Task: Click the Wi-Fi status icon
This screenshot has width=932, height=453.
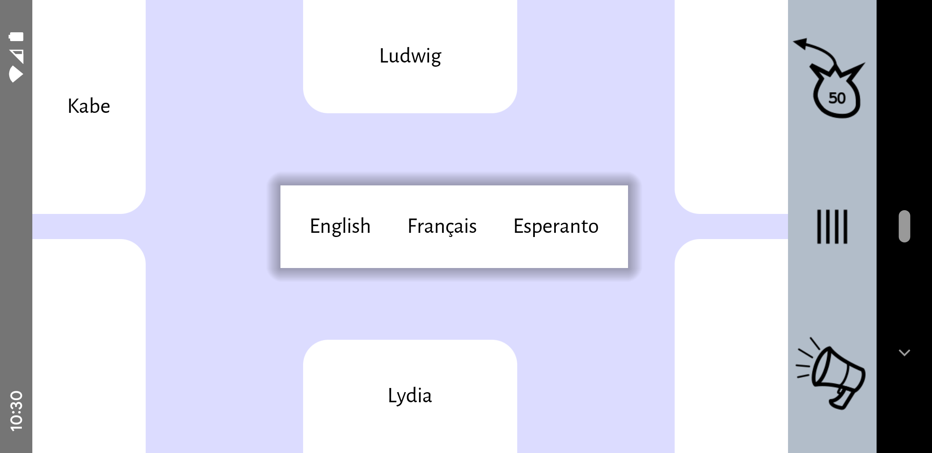Action: click(x=16, y=74)
